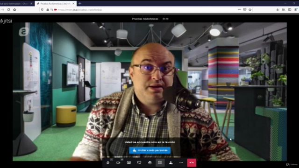
Task: Click the meeting timer 03:18
Action: tap(165, 19)
